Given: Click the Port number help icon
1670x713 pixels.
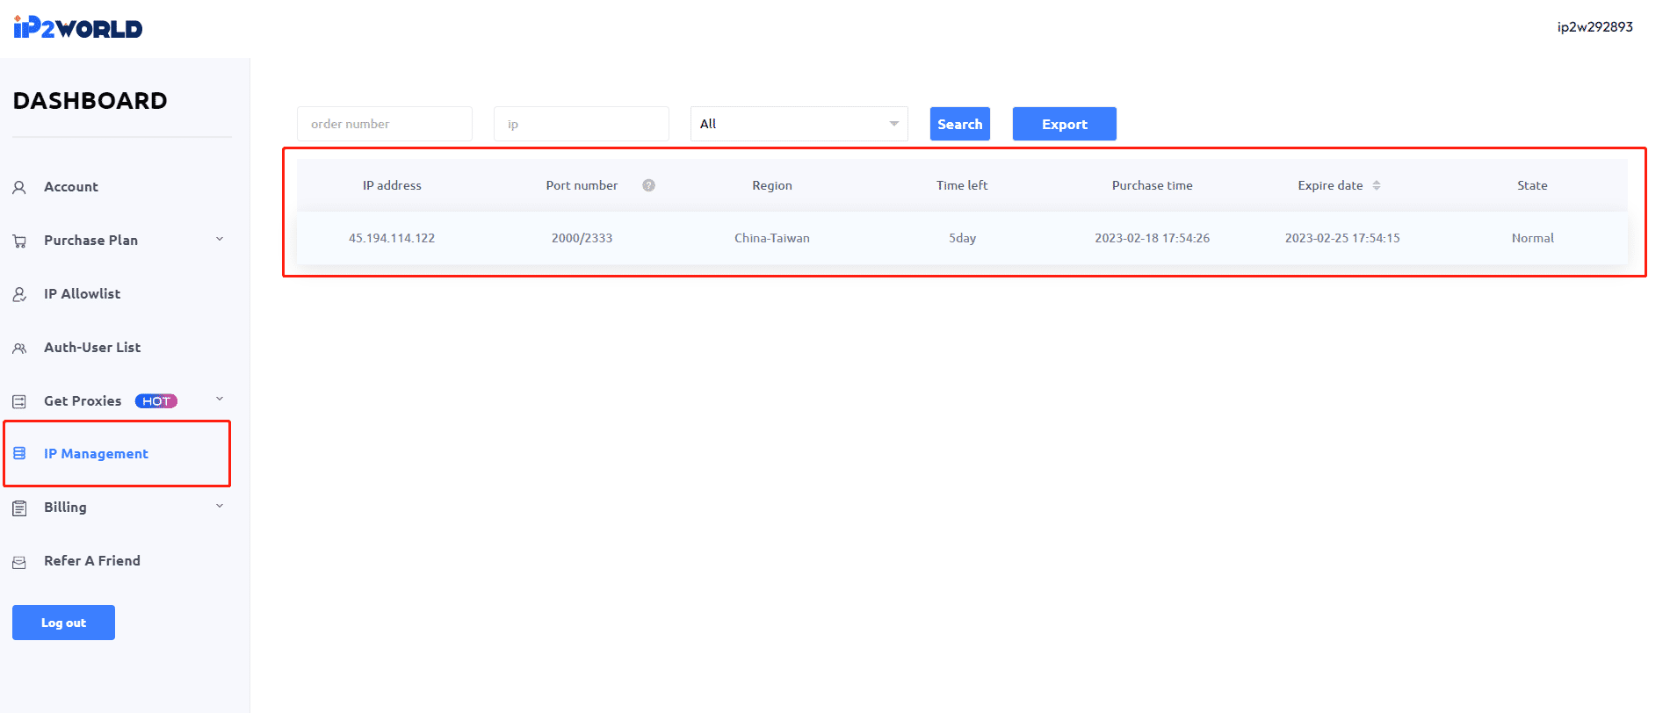Looking at the screenshot, I should point(648,185).
